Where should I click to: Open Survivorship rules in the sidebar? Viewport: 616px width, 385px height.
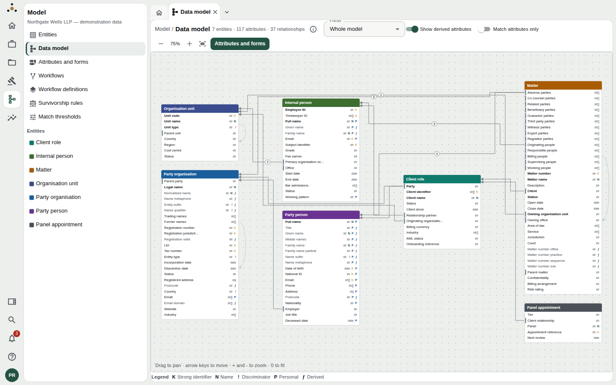[86, 103]
